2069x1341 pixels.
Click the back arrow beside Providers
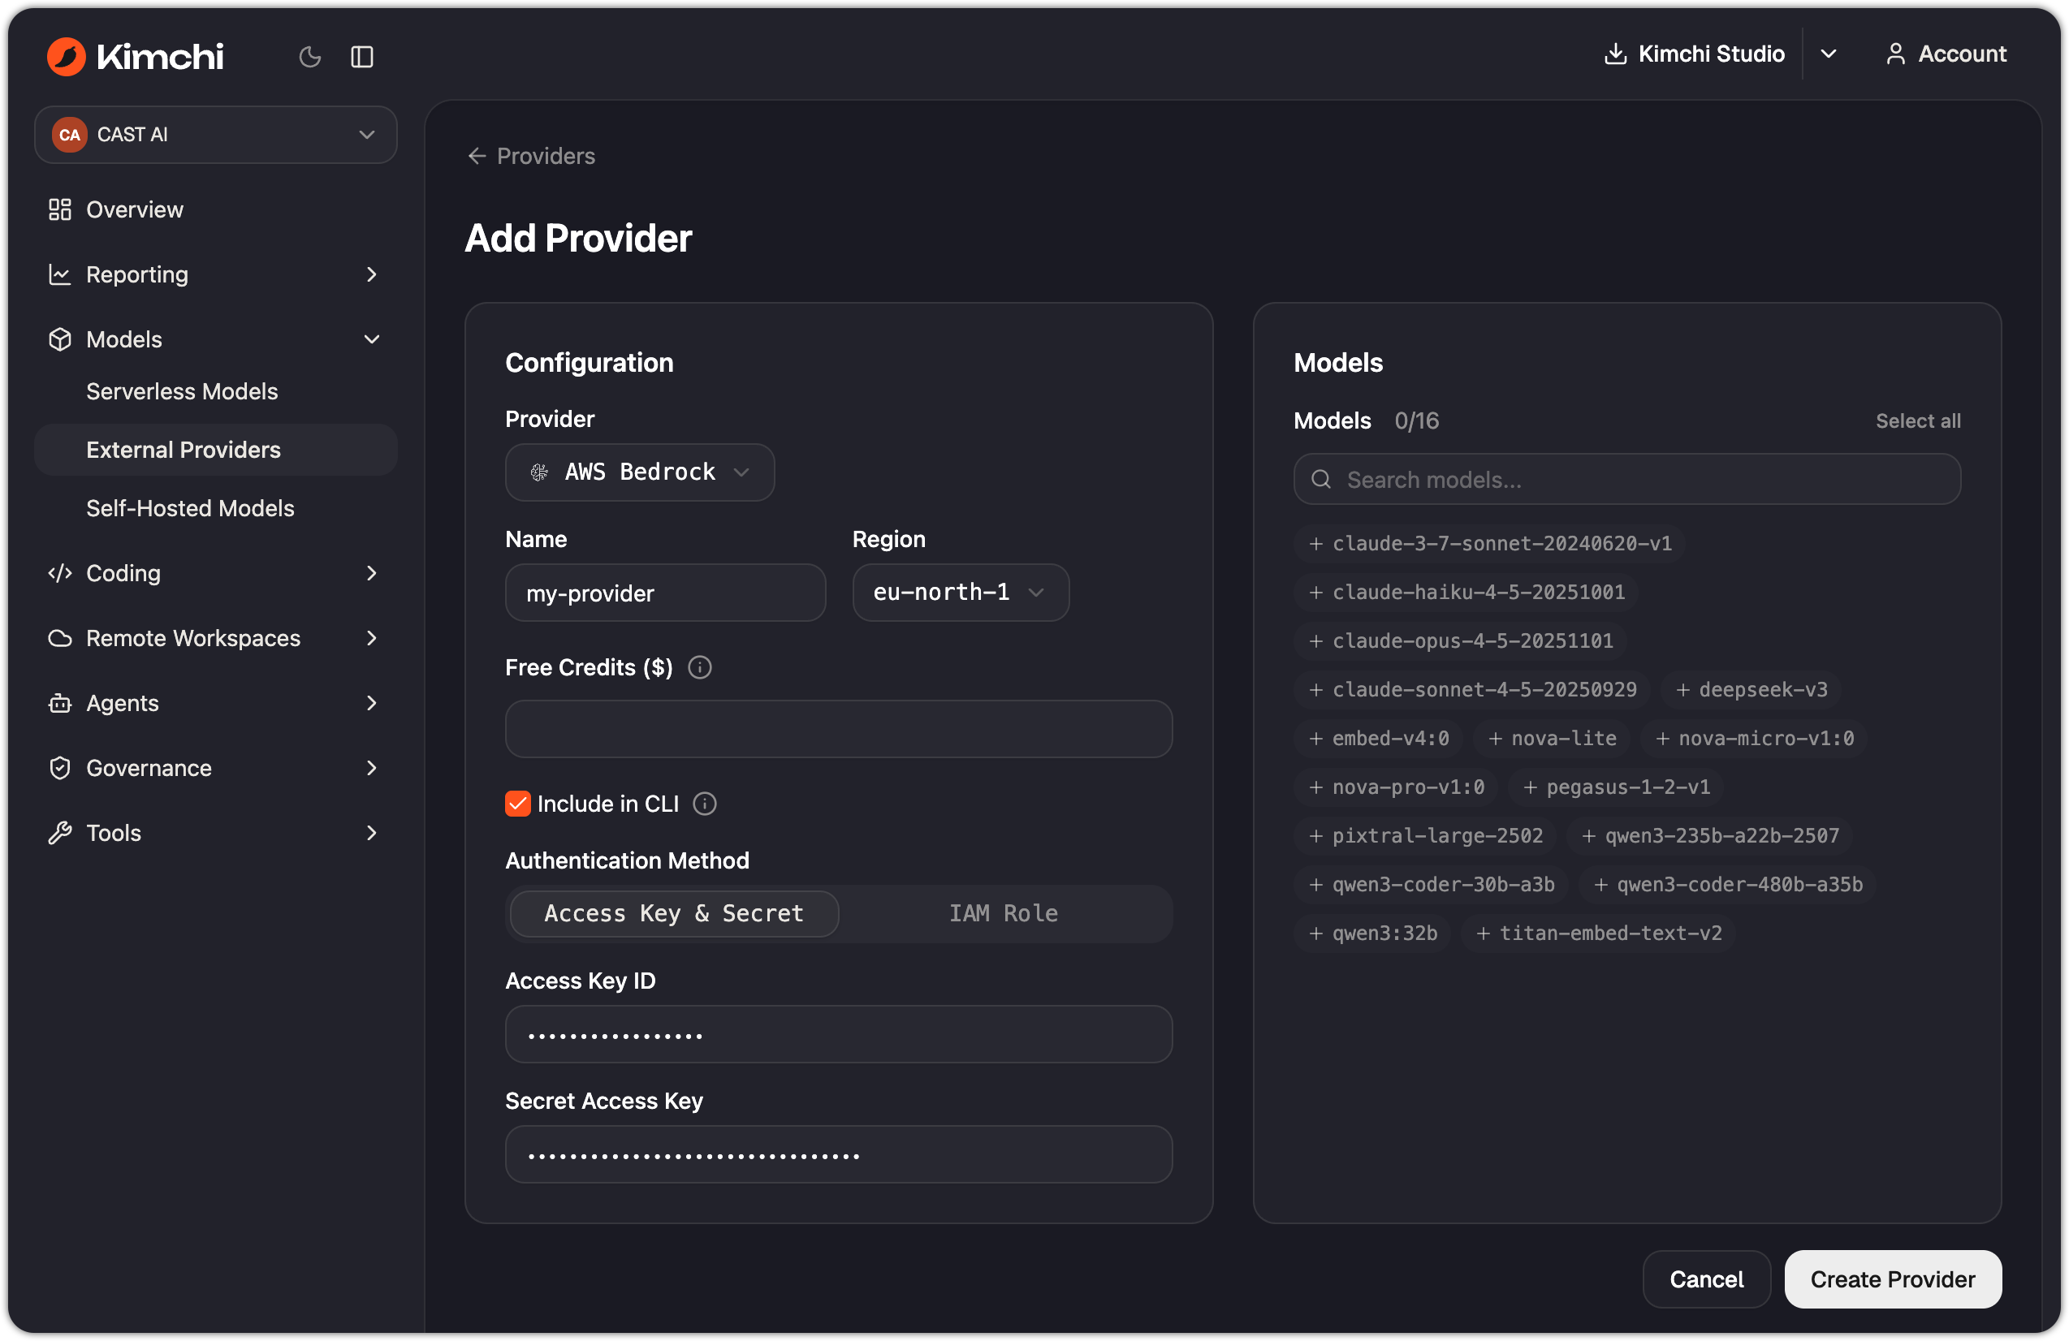(x=477, y=156)
